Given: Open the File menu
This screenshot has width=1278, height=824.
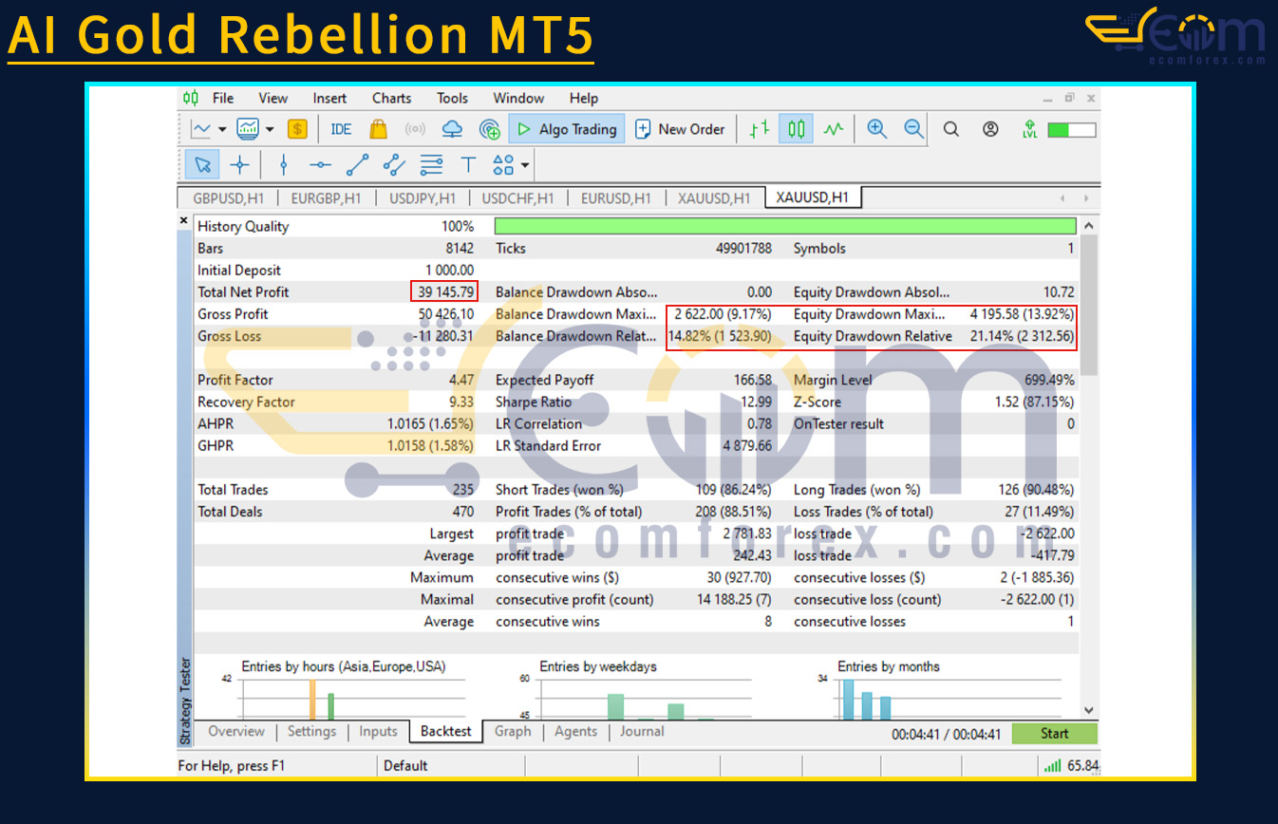Looking at the screenshot, I should tap(223, 98).
